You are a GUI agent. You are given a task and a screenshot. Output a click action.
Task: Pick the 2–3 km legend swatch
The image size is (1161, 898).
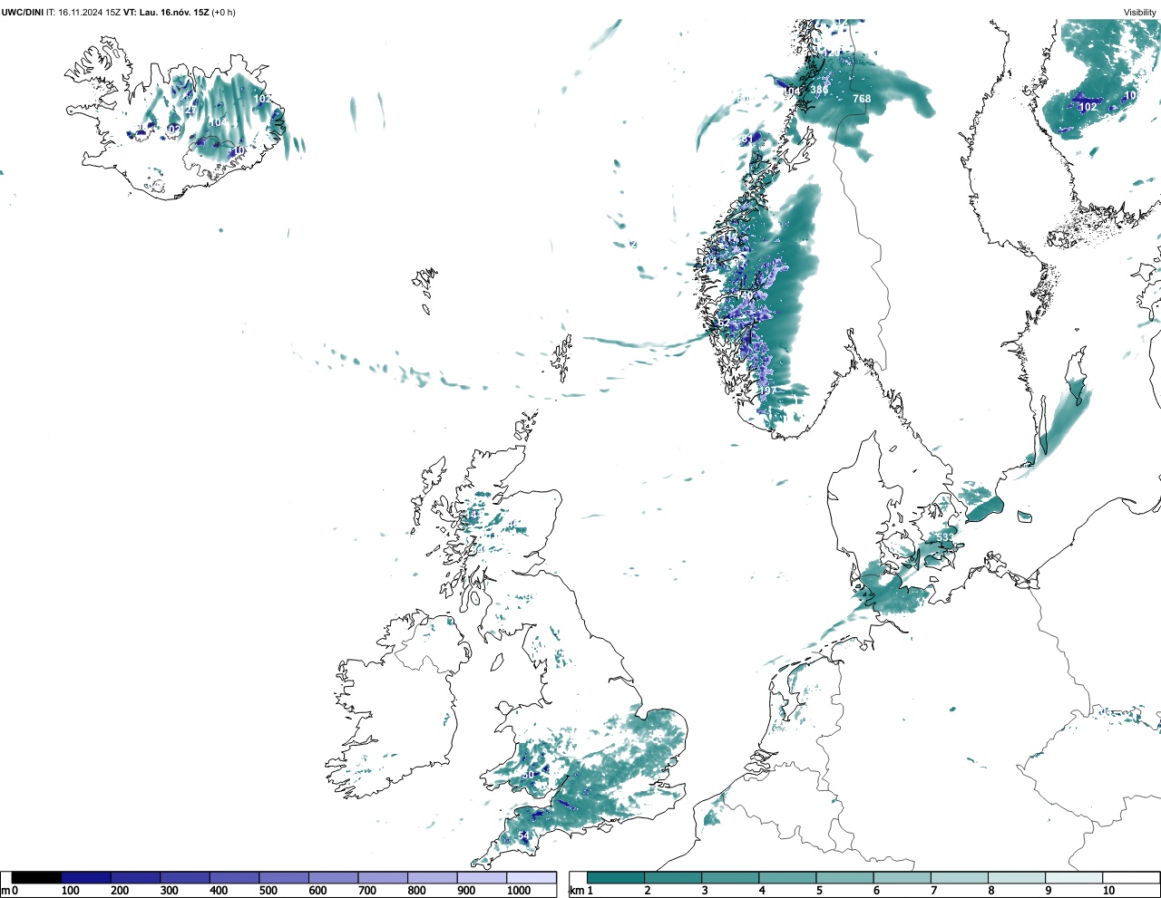(x=673, y=877)
